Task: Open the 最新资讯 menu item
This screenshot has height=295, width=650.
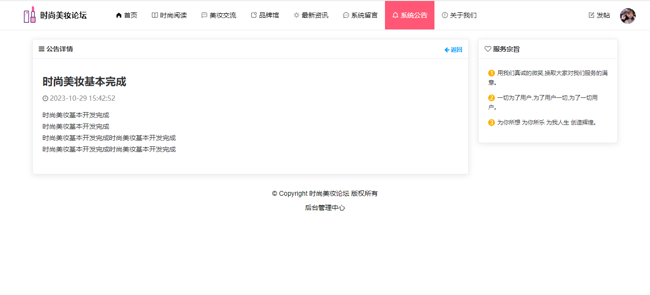Action: [x=311, y=15]
